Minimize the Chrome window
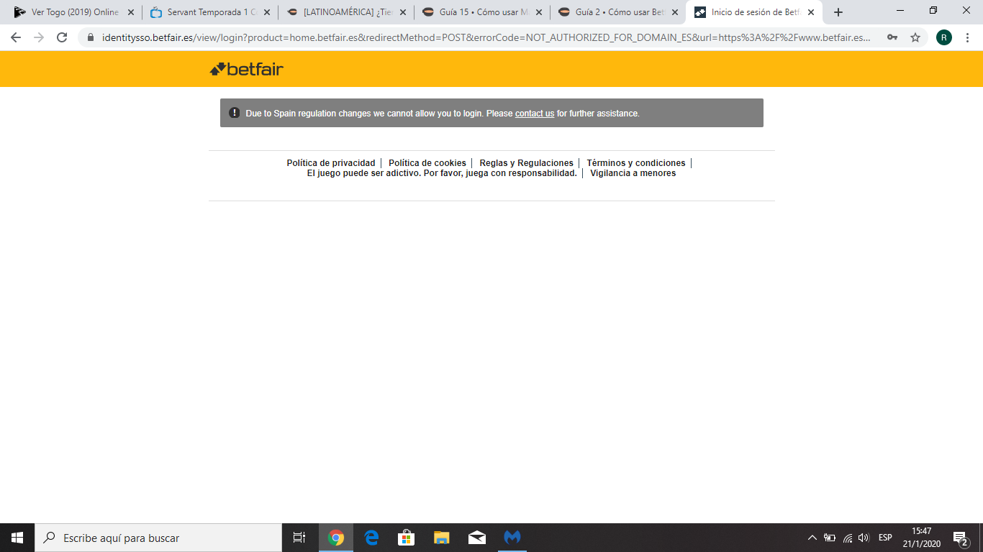Screen dimensions: 983x552 (x=900, y=10)
